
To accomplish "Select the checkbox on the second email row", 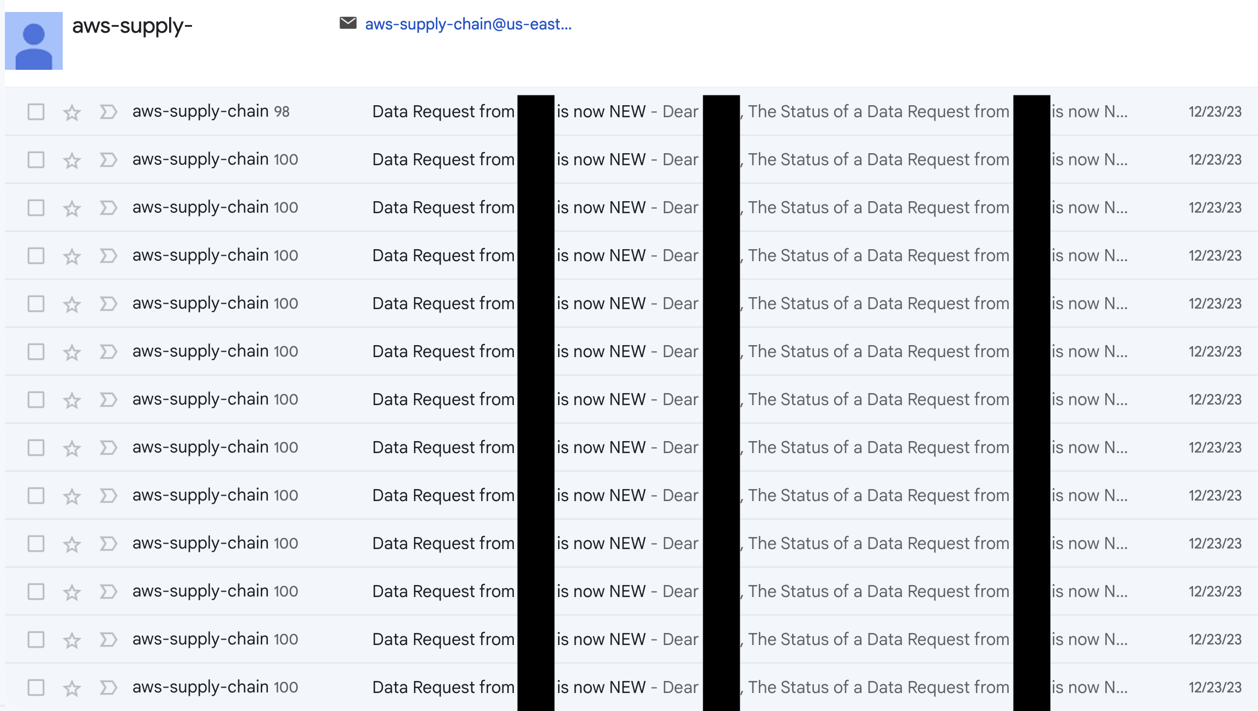I will point(35,159).
